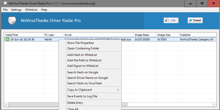220x110 pixels.
Task: Click the green checkmark status icon
Action: 8,39
